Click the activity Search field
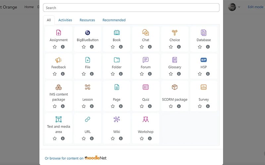265x165 pixels. tap(131, 8)
